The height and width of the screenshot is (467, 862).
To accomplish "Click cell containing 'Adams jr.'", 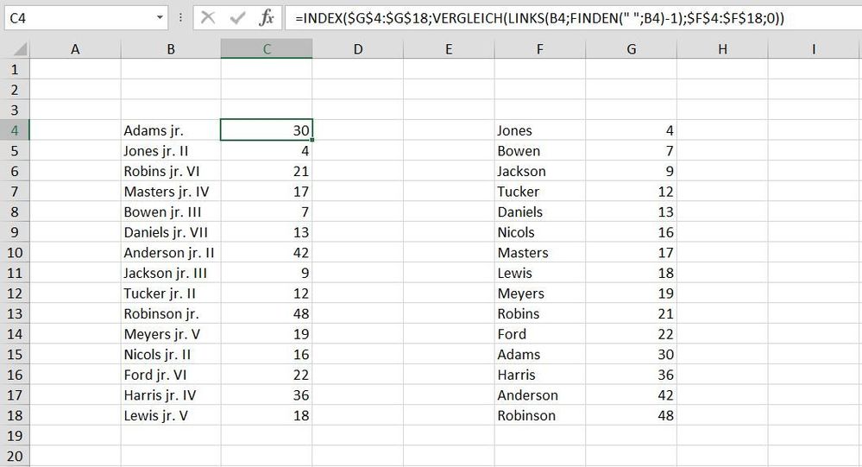I will [x=171, y=130].
